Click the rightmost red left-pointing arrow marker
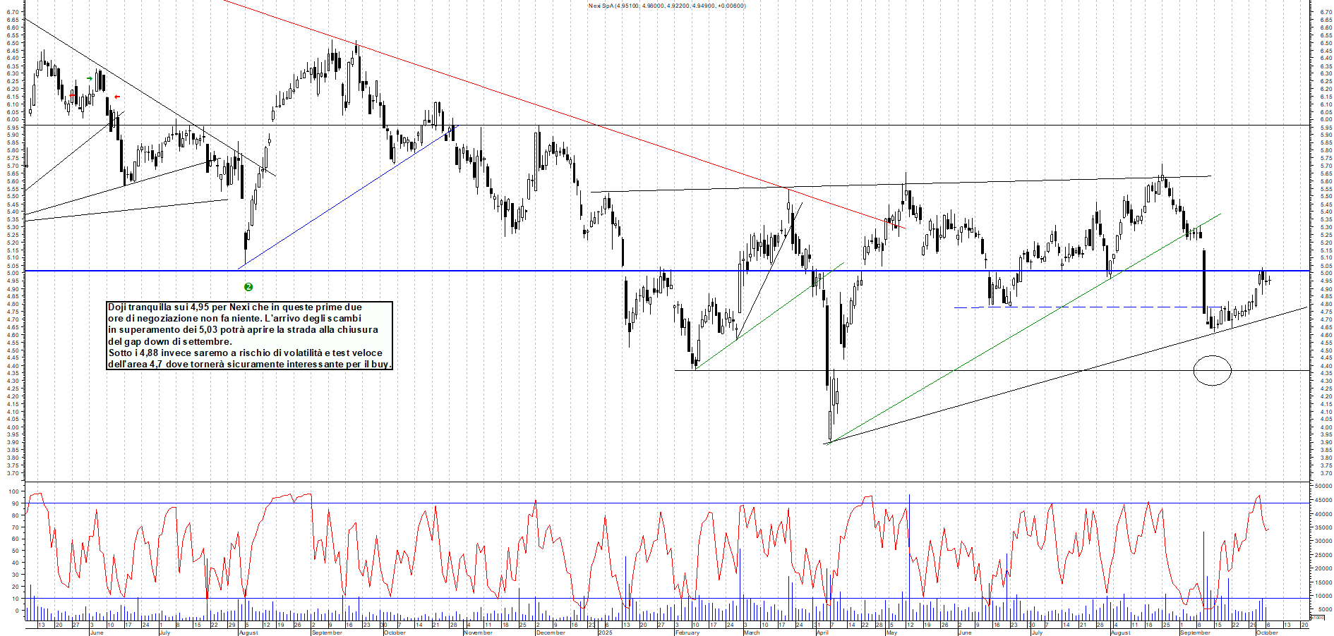 coord(117,97)
